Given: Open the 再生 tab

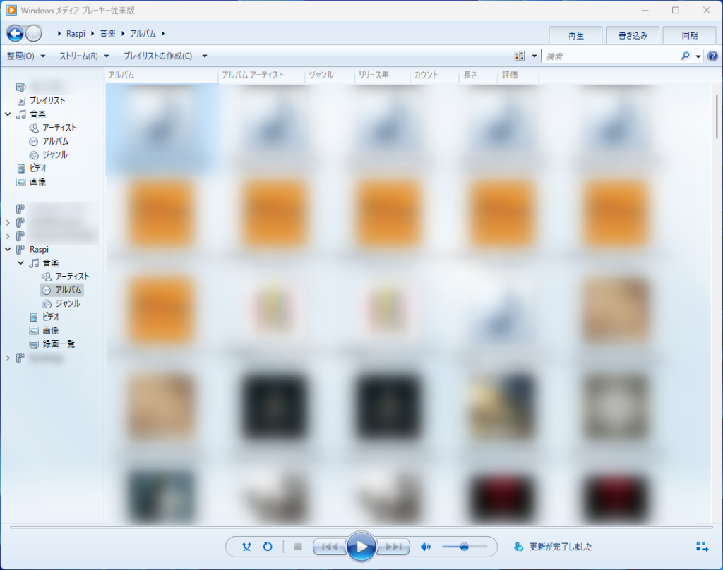Looking at the screenshot, I should (575, 35).
